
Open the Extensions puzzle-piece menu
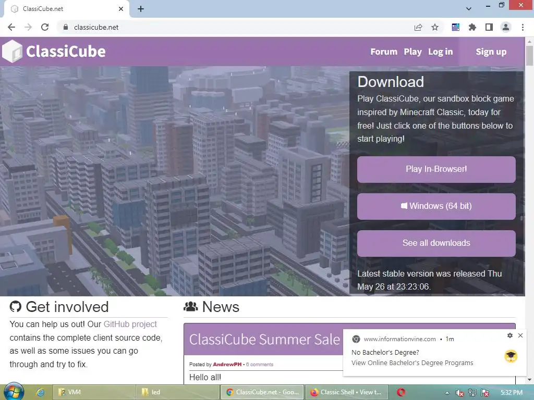click(472, 27)
